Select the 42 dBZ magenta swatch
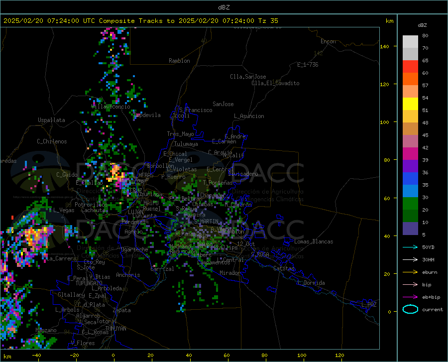 [x=410, y=153]
